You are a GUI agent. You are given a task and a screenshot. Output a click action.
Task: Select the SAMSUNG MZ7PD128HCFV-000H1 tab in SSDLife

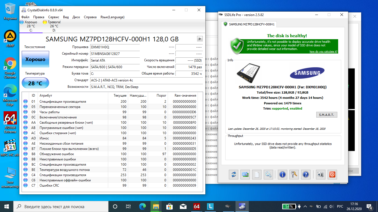pos(249,24)
